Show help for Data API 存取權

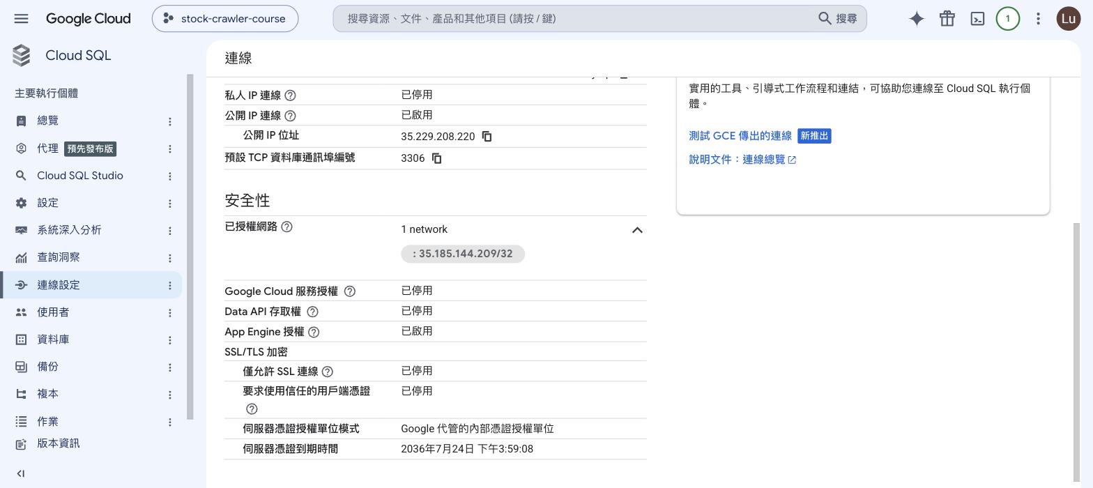[x=313, y=312]
